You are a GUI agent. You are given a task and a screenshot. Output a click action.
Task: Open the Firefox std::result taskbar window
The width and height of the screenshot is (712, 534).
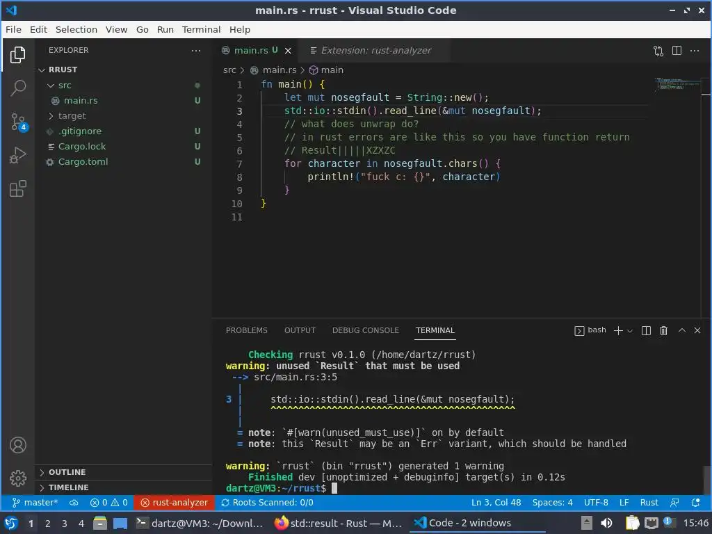(x=339, y=524)
